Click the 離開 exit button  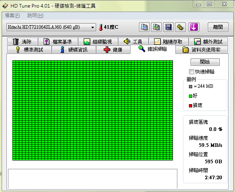click(x=218, y=27)
